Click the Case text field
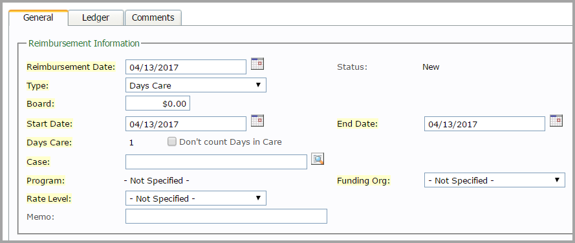 point(217,162)
